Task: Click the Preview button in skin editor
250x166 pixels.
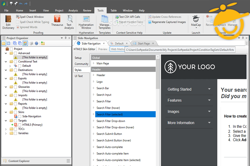Action: [x=103, y=49]
